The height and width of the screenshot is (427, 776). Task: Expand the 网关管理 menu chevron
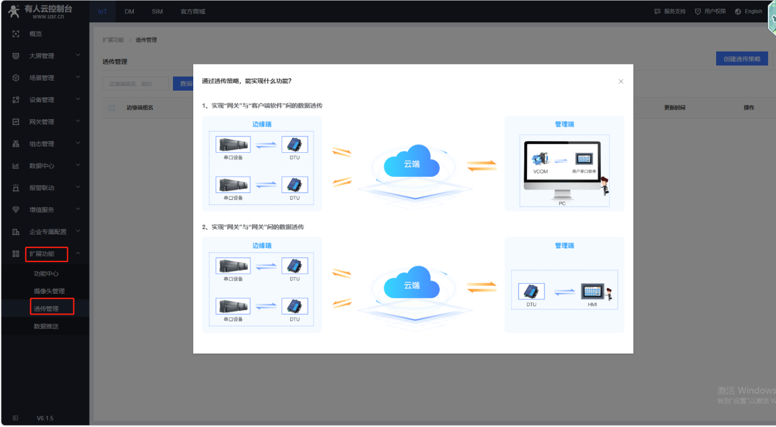click(x=78, y=121)
